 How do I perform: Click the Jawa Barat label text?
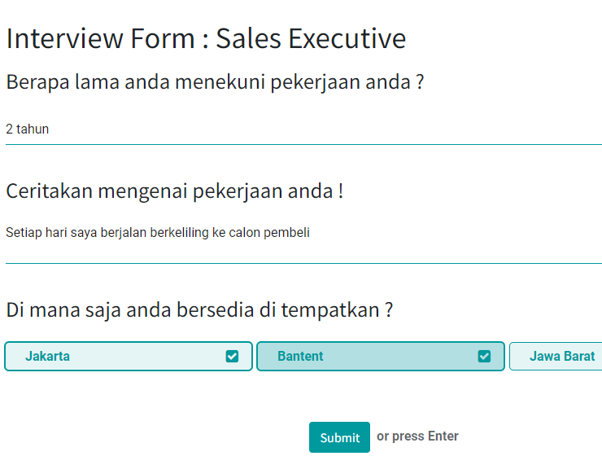(x=562, y=356)
